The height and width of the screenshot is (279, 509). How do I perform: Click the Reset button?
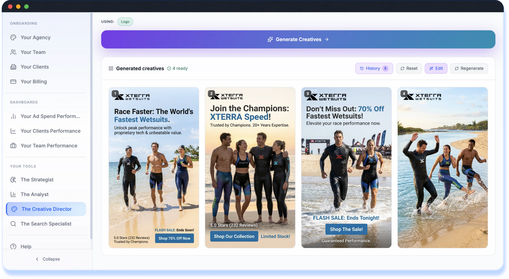point(409,69)
